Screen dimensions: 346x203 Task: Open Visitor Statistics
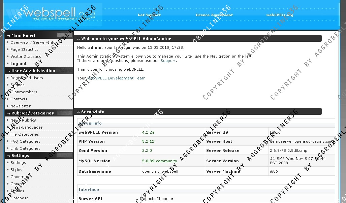26,57
